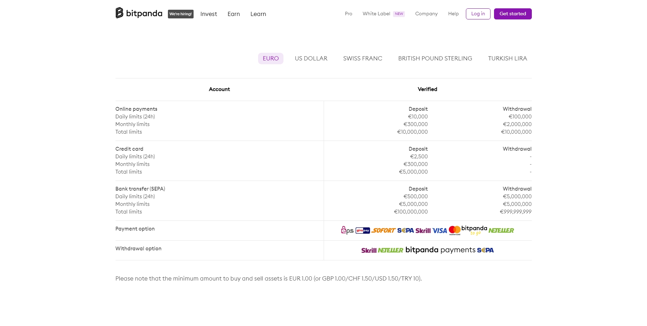
Task: Click the Mastercard logo in payment options
Action: click(455, 230)
